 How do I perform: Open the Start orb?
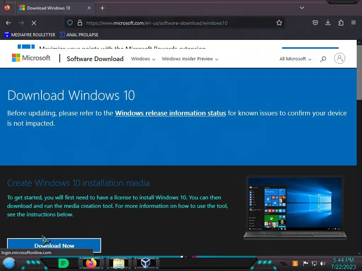[x=9, y=263]
